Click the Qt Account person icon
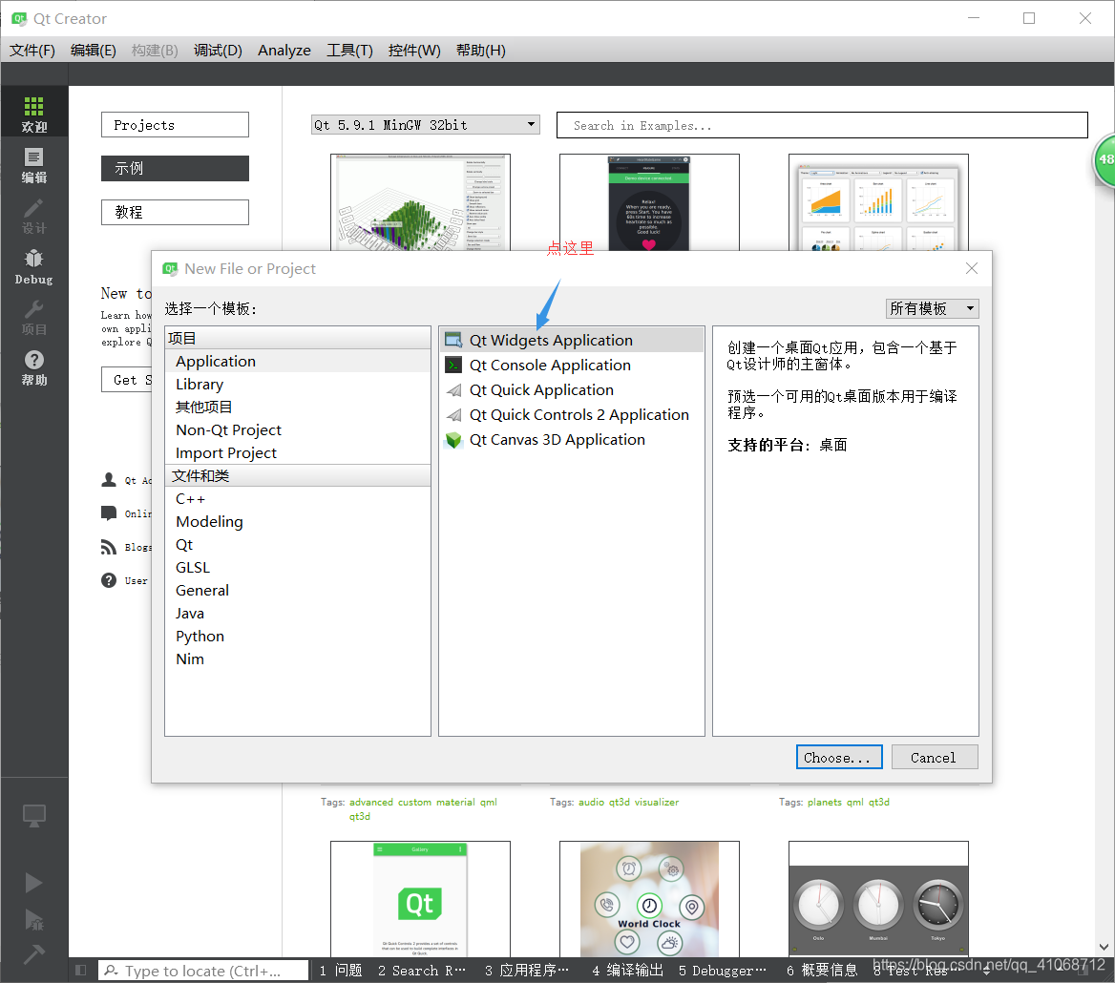Image resolution: width=1115 pixels, height=983 pixels. coord(109,480)
